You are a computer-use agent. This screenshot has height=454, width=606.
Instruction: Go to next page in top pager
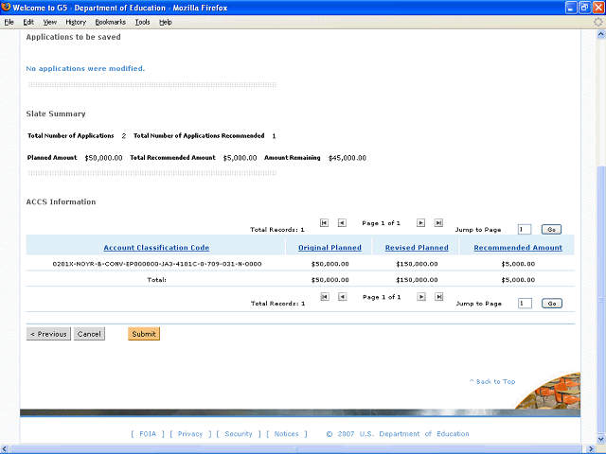(420, 223)
